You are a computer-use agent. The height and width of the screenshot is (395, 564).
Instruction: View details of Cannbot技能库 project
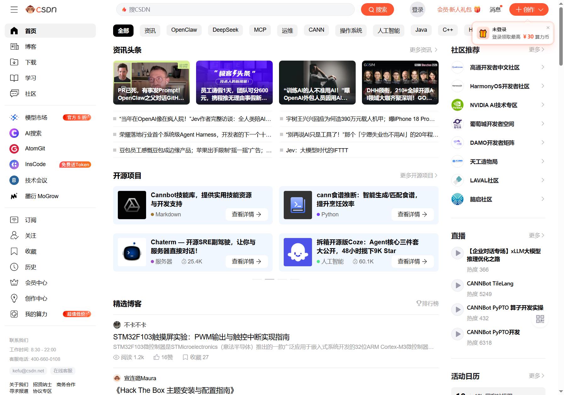(247, 214)
